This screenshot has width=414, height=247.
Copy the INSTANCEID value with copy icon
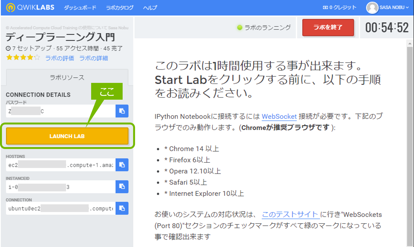point(122,186)
